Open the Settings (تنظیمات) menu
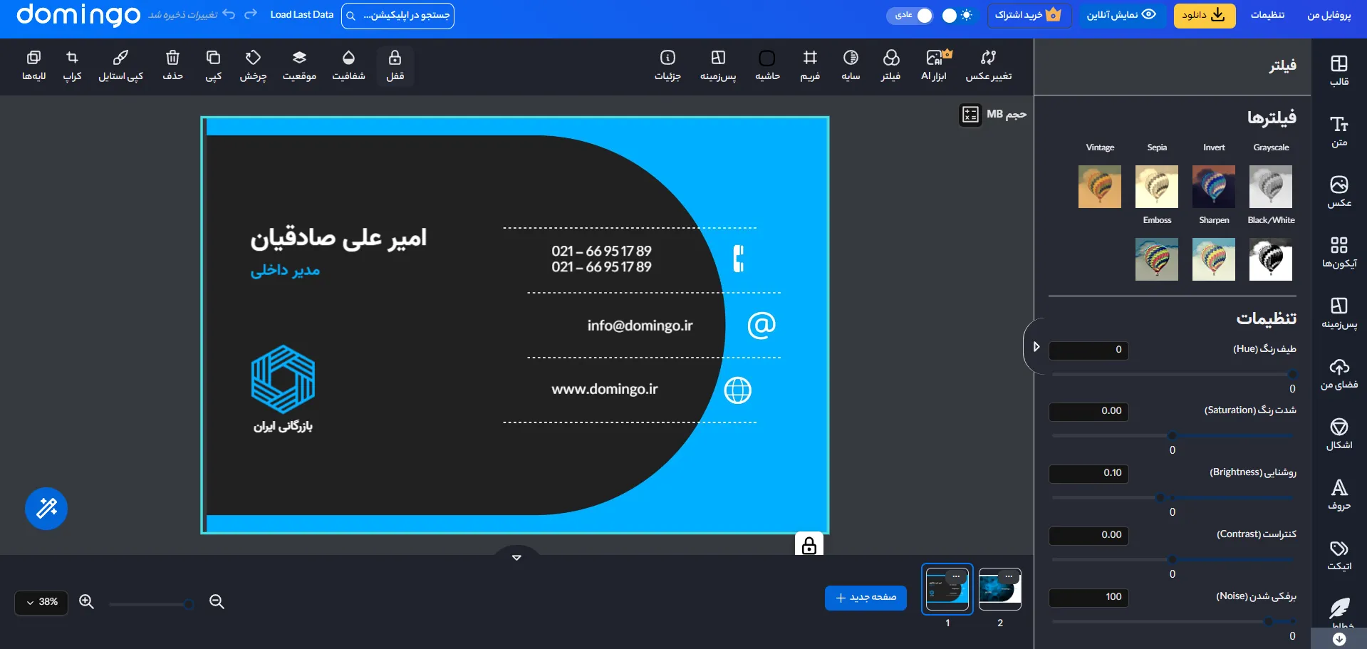The width and height of the screenshot is (1367, 649). coord(1267,15)
